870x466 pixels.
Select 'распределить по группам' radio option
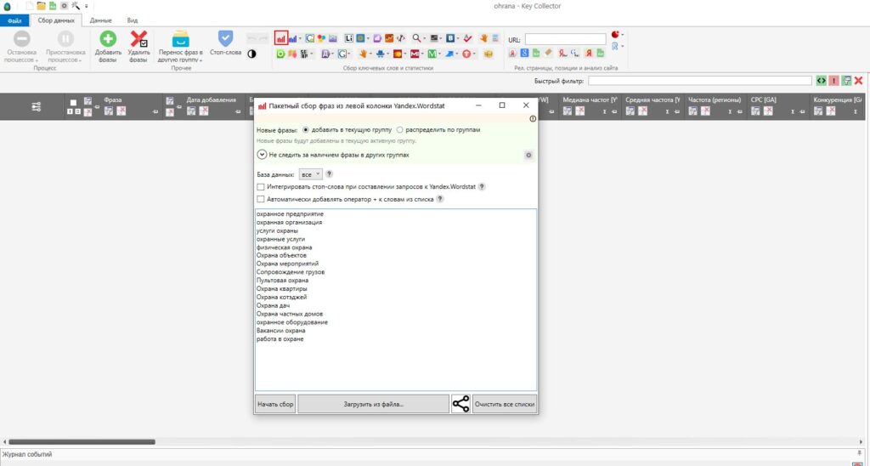399,129
